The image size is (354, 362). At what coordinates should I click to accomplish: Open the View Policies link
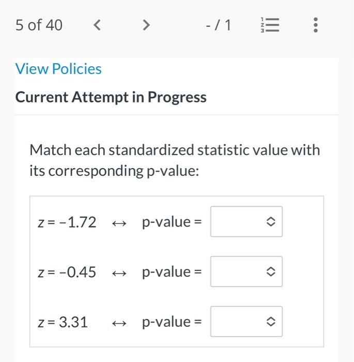click(x=58, y=69)
